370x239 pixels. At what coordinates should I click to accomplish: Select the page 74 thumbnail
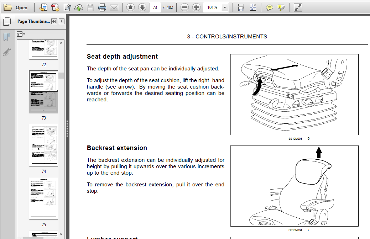tap(44, 145)
